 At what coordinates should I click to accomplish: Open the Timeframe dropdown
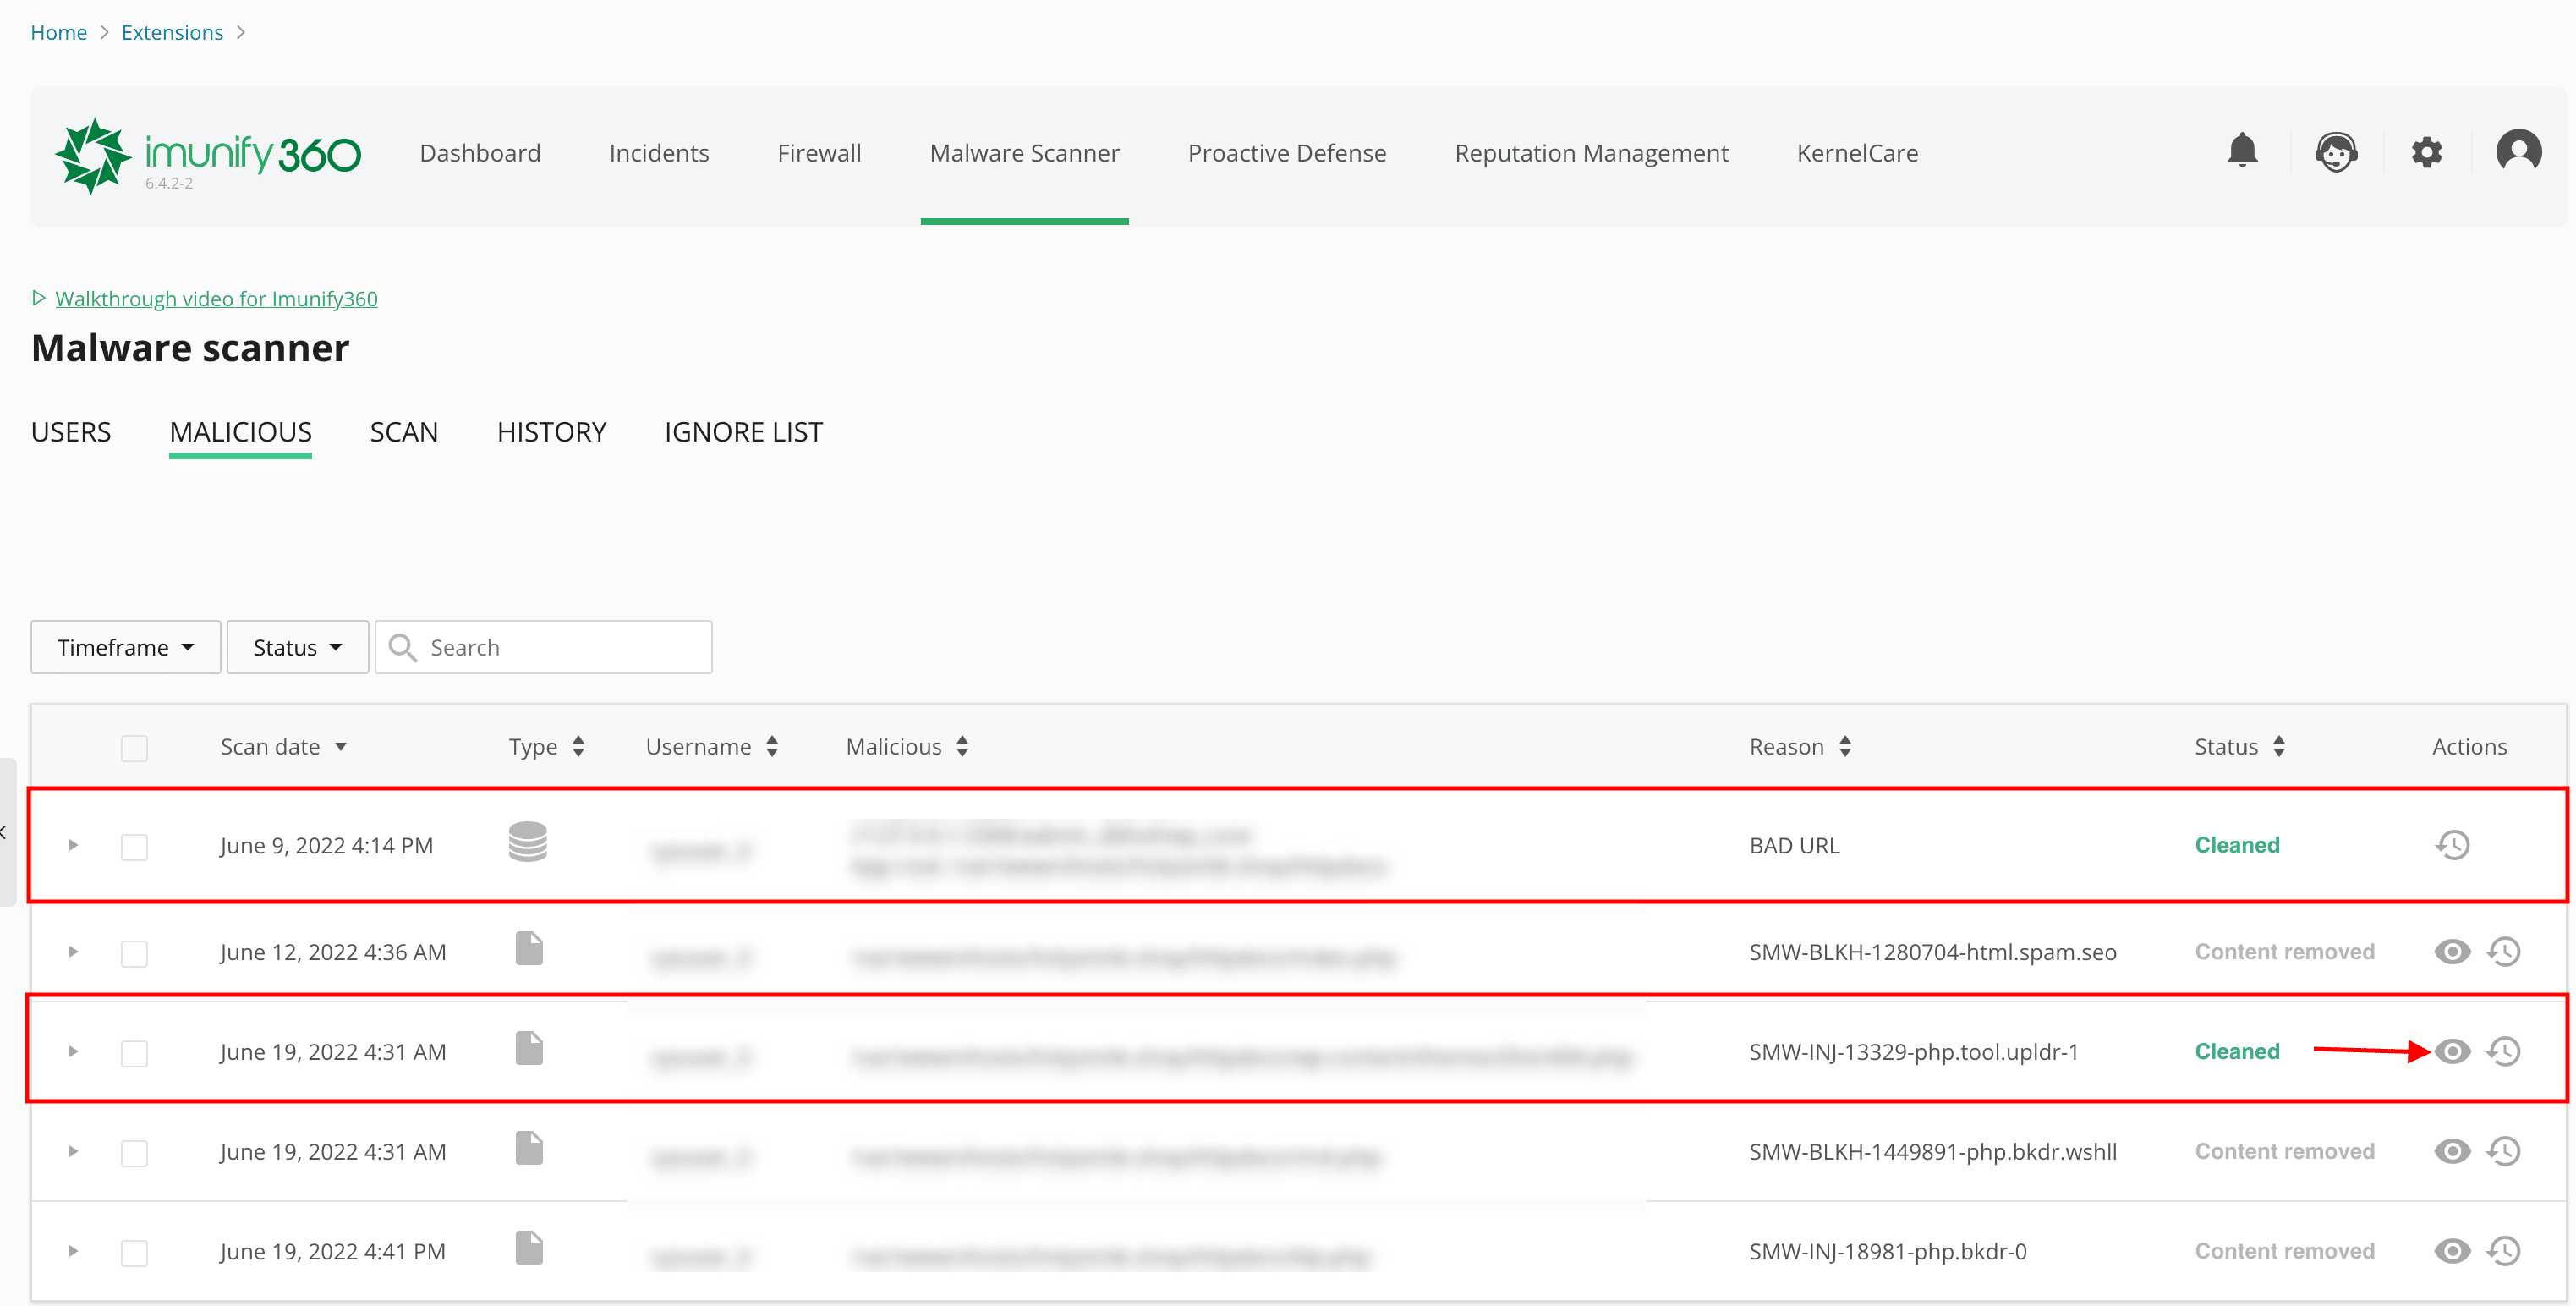coord(125,647)
